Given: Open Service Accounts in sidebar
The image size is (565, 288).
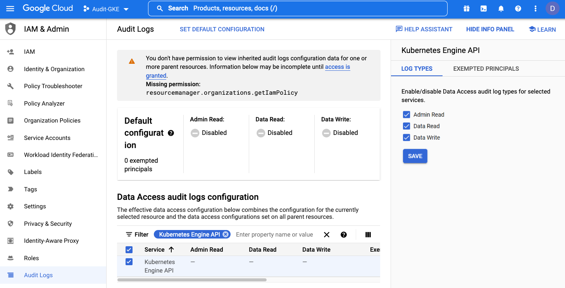Looking at the screenshot, I should coord(47,138).
